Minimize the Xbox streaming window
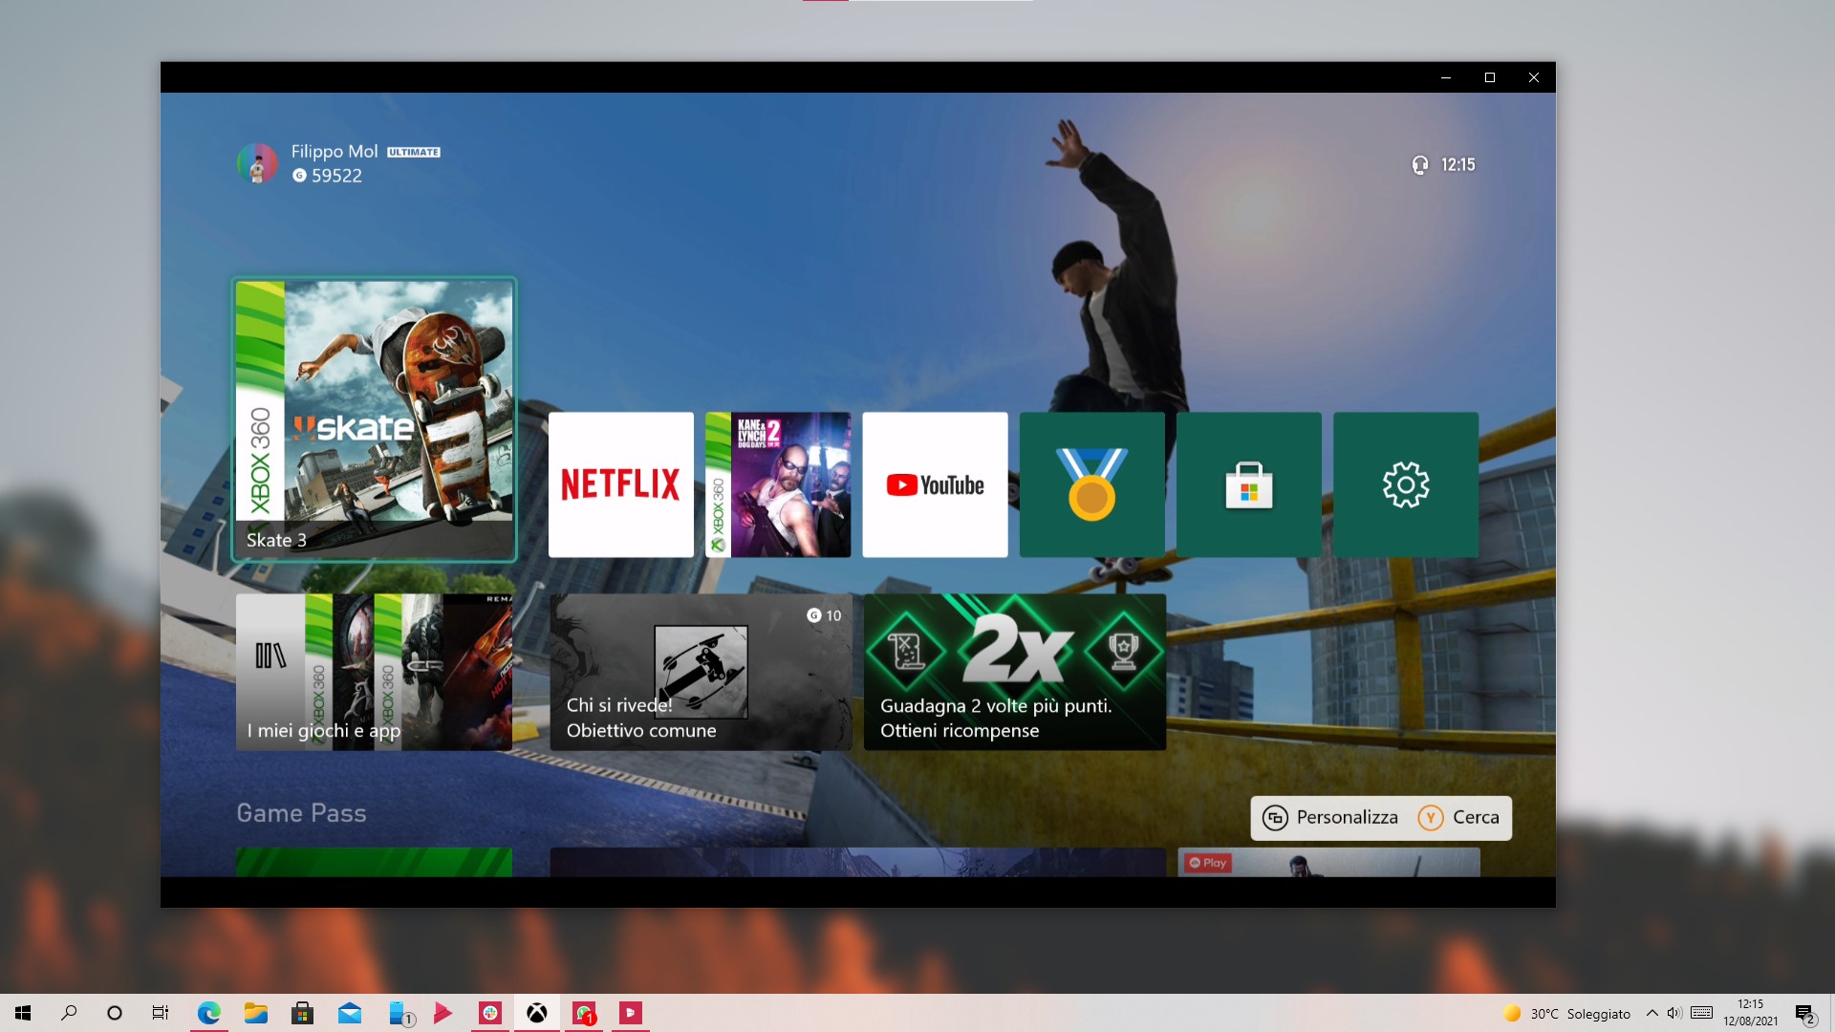This screenshot has height=1032, width=1835. [x=1445, y=77]
